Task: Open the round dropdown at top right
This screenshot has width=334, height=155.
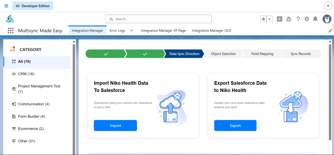Action: tap(328, 6)
